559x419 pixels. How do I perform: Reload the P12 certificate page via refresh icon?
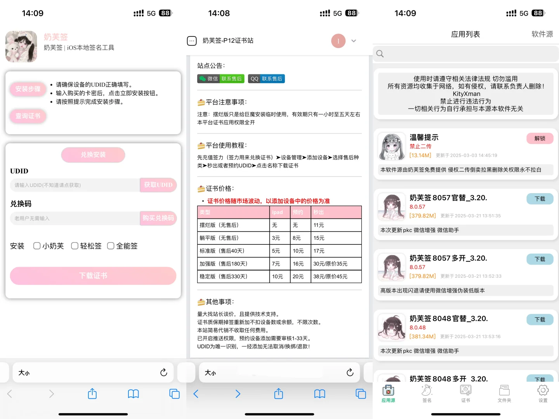(x=350, y=372)
